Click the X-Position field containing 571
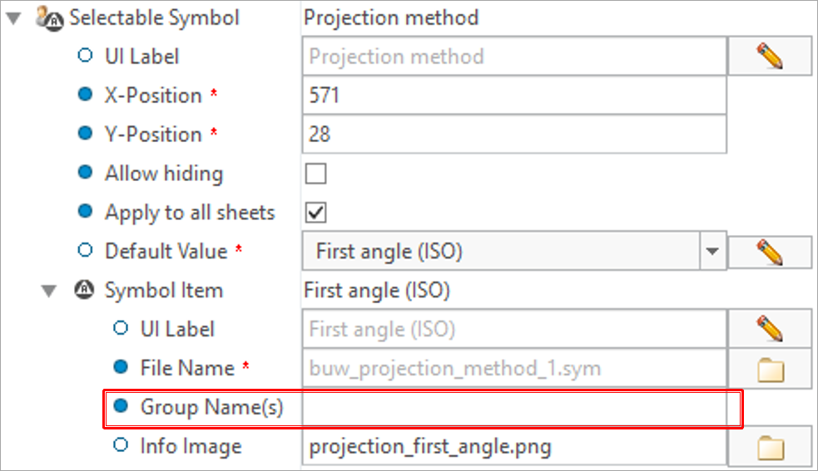This screenshot has height=471, width=818. point(514,96)
